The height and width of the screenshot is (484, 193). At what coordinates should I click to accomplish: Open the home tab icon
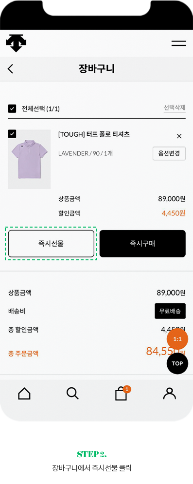tap(24, 394)
